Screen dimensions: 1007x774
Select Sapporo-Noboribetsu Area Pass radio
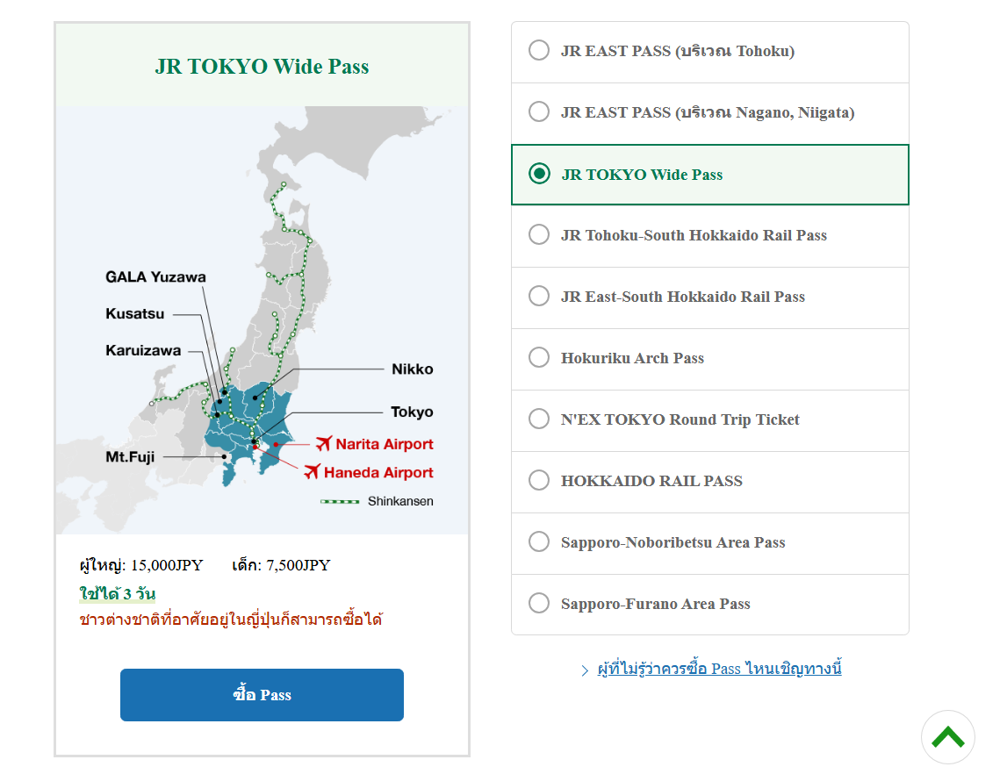coord(539,542)
